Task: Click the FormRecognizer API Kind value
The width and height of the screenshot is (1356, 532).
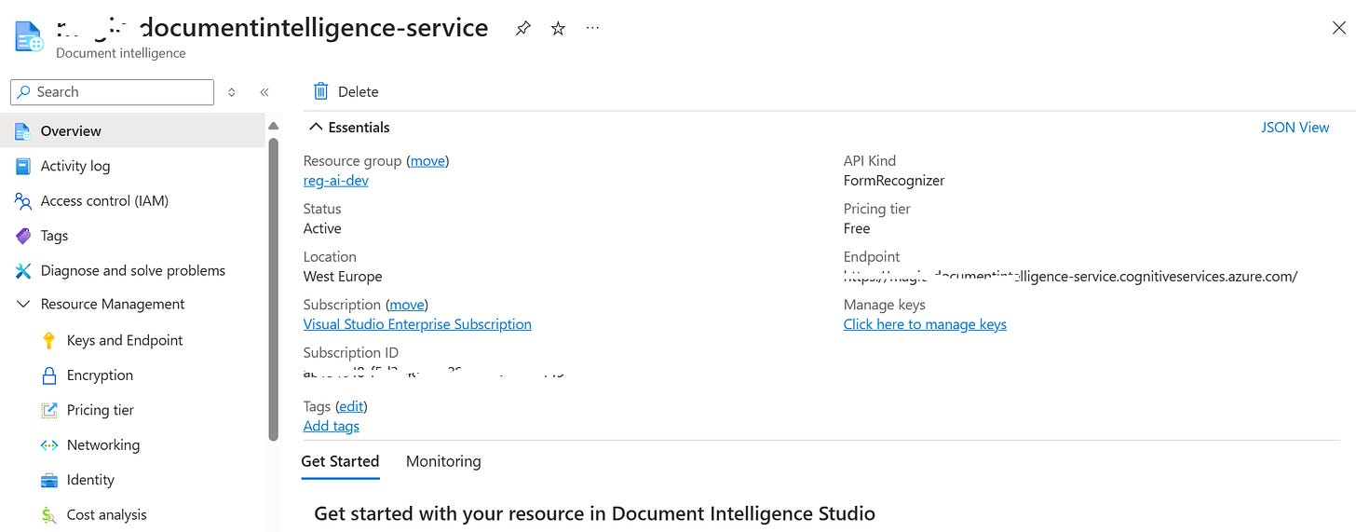Action: point(894,181)
